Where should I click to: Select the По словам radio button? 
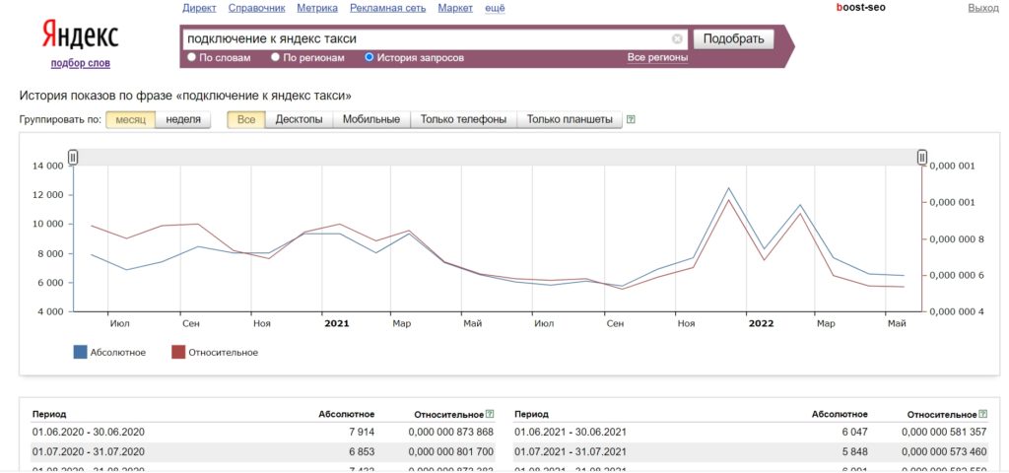click(x=191, y=57)
